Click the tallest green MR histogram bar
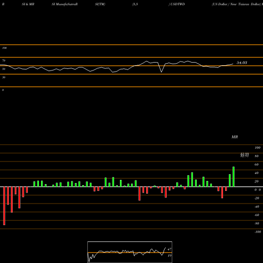This screenshot has height=263, width=263. click(234, 177)
